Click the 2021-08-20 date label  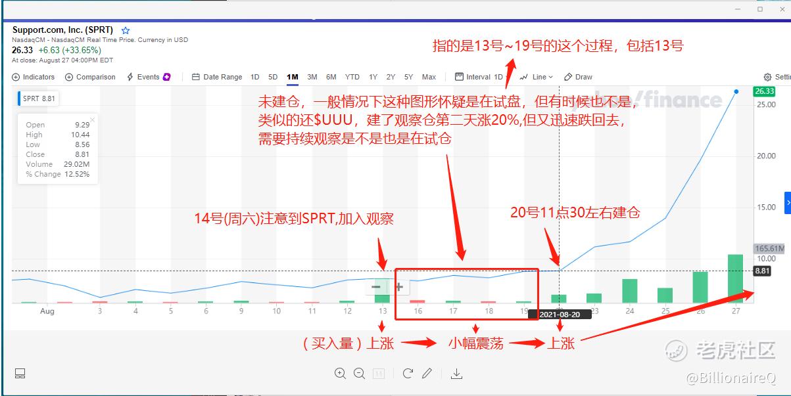(559, 315)
